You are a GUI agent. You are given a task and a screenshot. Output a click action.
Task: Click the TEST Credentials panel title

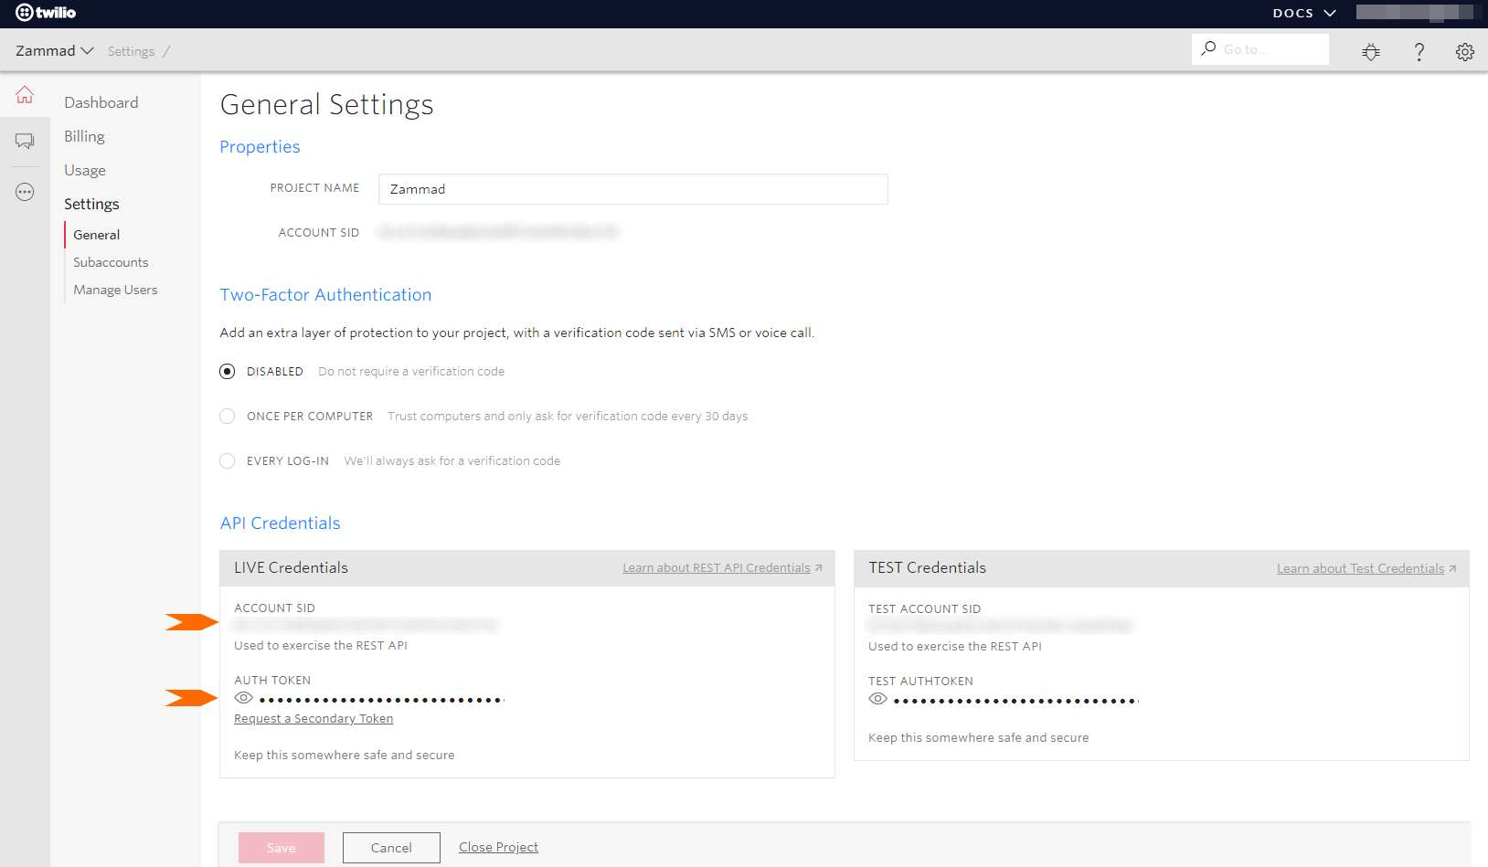927,567
